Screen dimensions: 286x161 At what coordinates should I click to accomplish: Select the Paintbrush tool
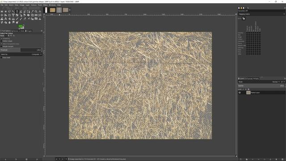21,19
